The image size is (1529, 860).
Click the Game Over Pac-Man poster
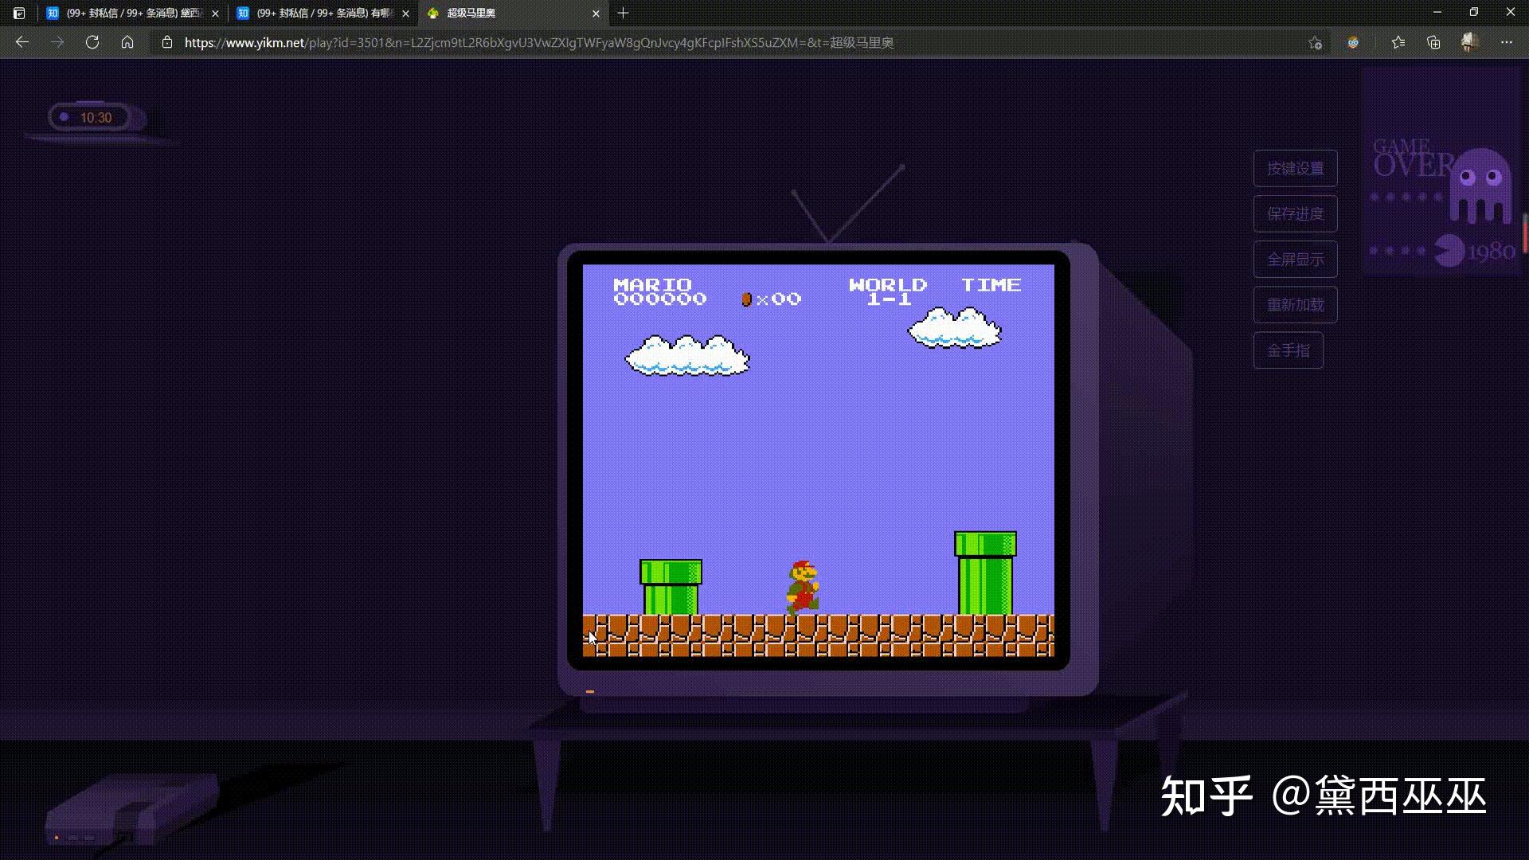tap(1441, 170)
